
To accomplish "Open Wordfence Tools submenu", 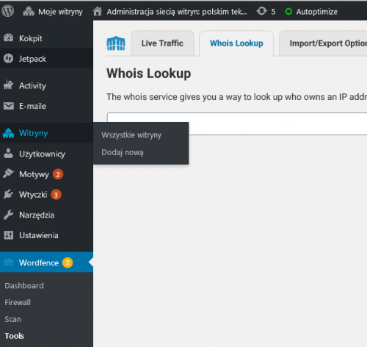I will (14, 336).
